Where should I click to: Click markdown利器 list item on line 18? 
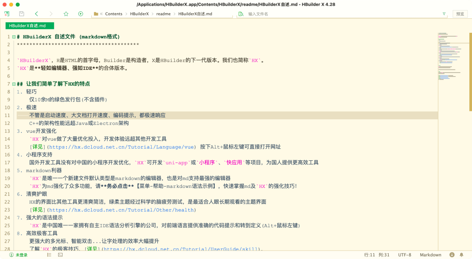[44, 171]
